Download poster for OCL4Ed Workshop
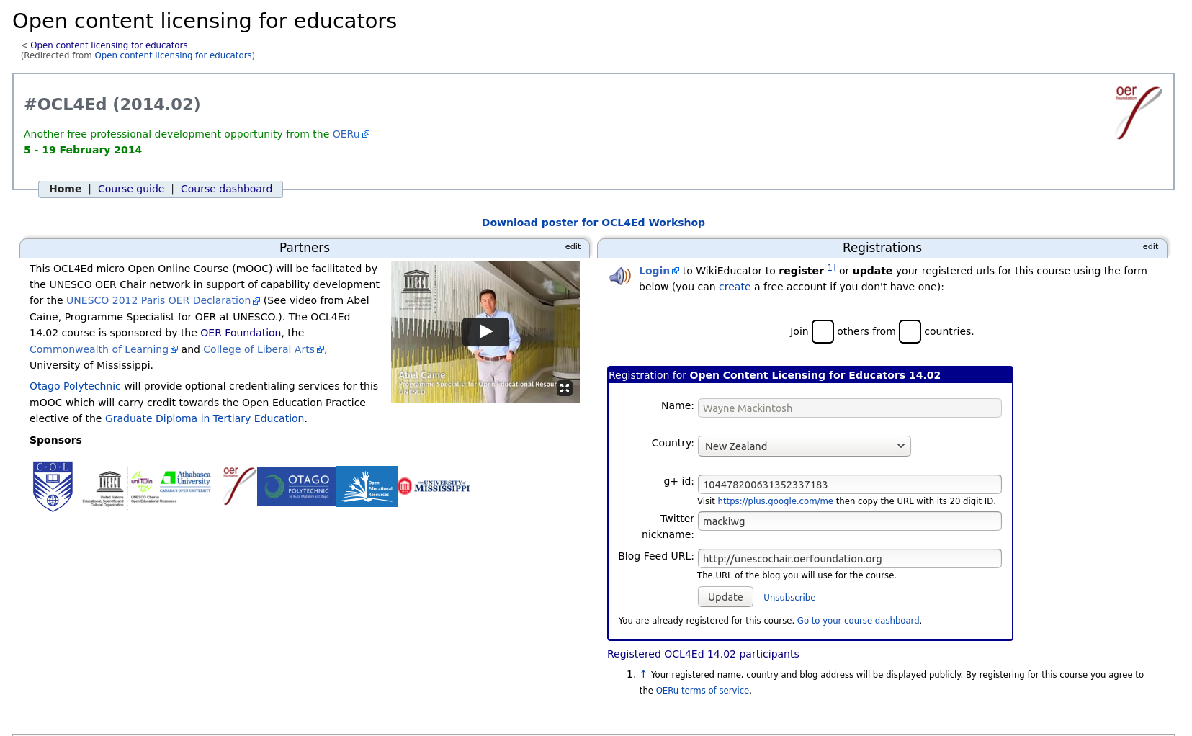Screen dimensions: 1192x736 click(x=593, y=223)
